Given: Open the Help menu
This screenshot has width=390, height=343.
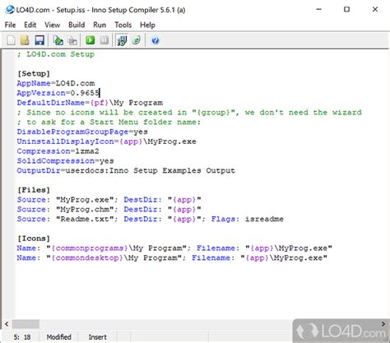Looking at the screenshot, I should pos(147,25).
